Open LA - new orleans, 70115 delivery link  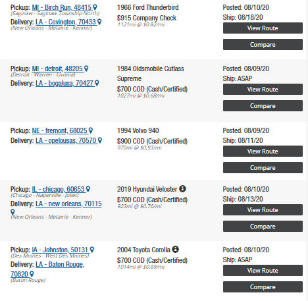coord(68,204)
